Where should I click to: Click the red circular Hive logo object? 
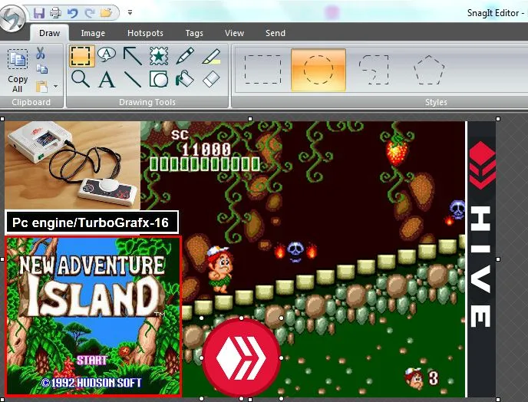click(241, 358)
